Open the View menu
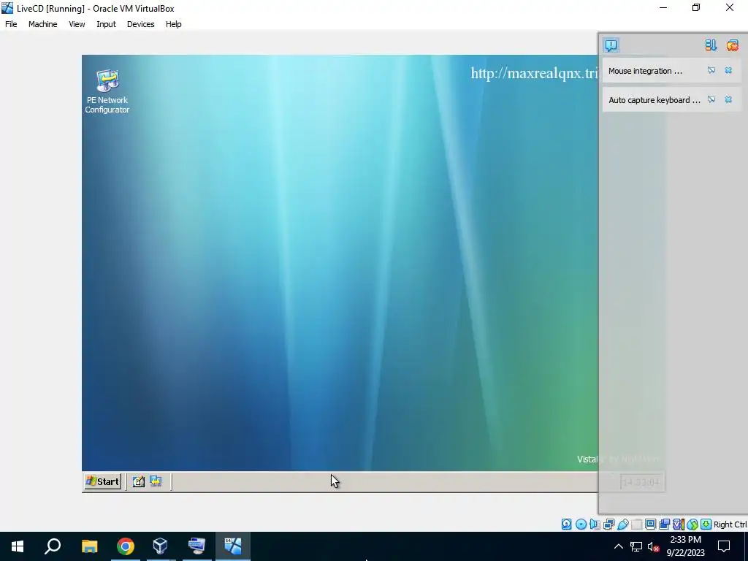This screenshot has height=561, width=748. [x=77, y=24]
